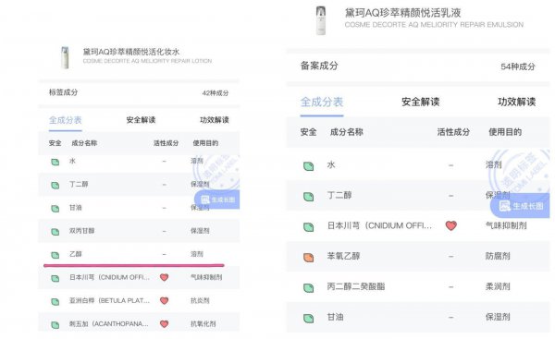
Task: Click green safety leaf for 水 in left panel
Action: 55,162
